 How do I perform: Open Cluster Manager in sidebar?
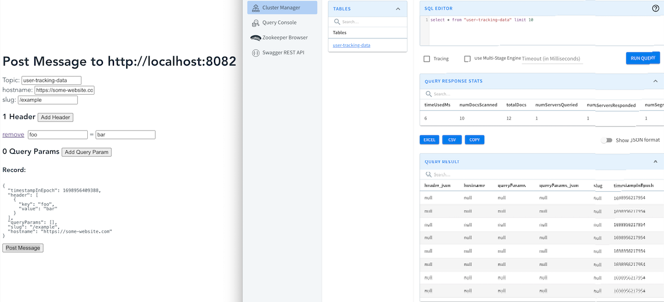282,8
